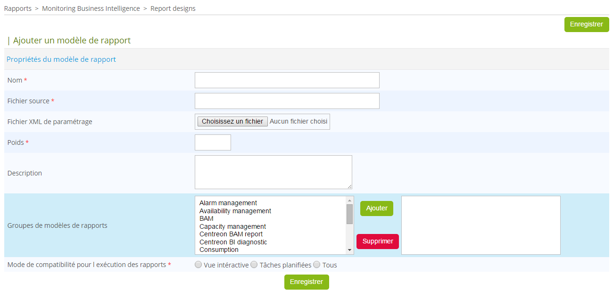Click inside the Nom input field
The height and width of the screenshot is (292, 613).
[287, 80]
